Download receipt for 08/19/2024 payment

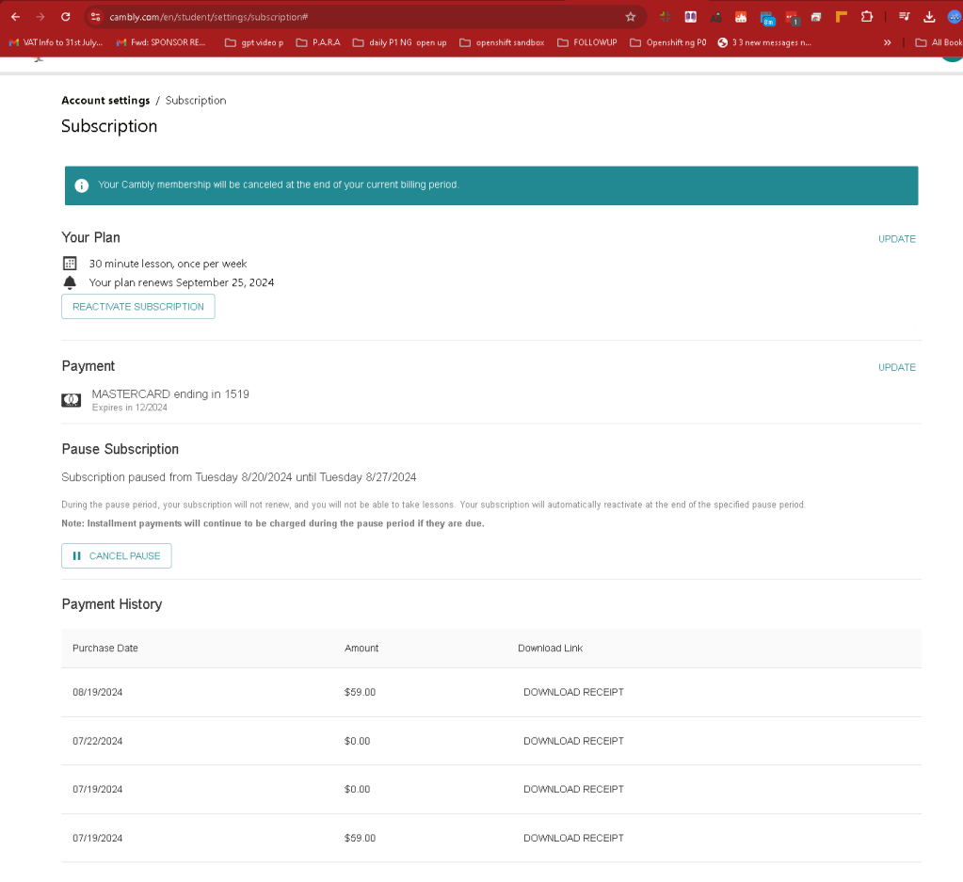pos(573,692)
